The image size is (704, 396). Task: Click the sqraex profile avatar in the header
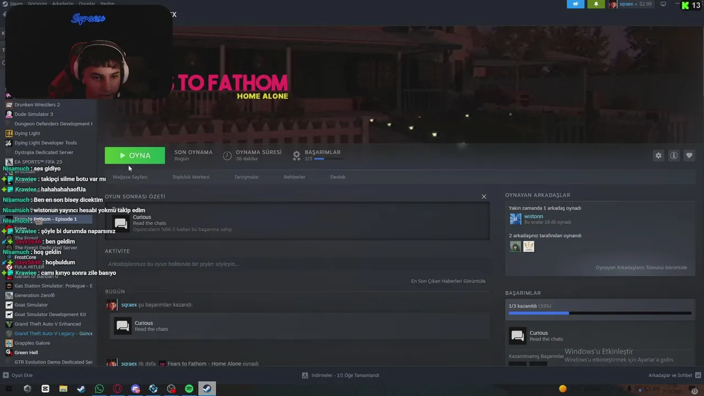(613, 4)
